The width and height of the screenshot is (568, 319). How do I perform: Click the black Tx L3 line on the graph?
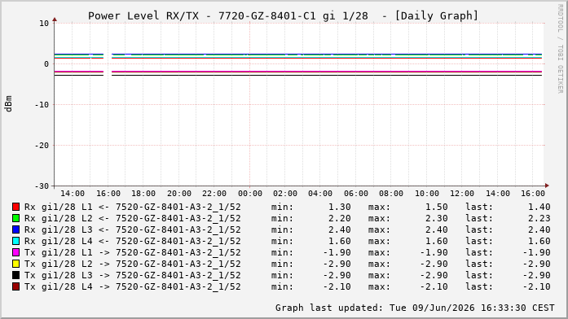pyautogui.click(x=326, y=75)
